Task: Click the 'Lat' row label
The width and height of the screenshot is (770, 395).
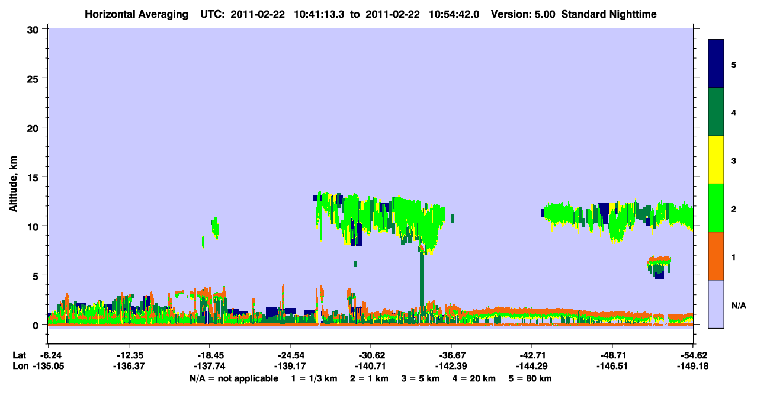Action: click(x=20, y=355)
